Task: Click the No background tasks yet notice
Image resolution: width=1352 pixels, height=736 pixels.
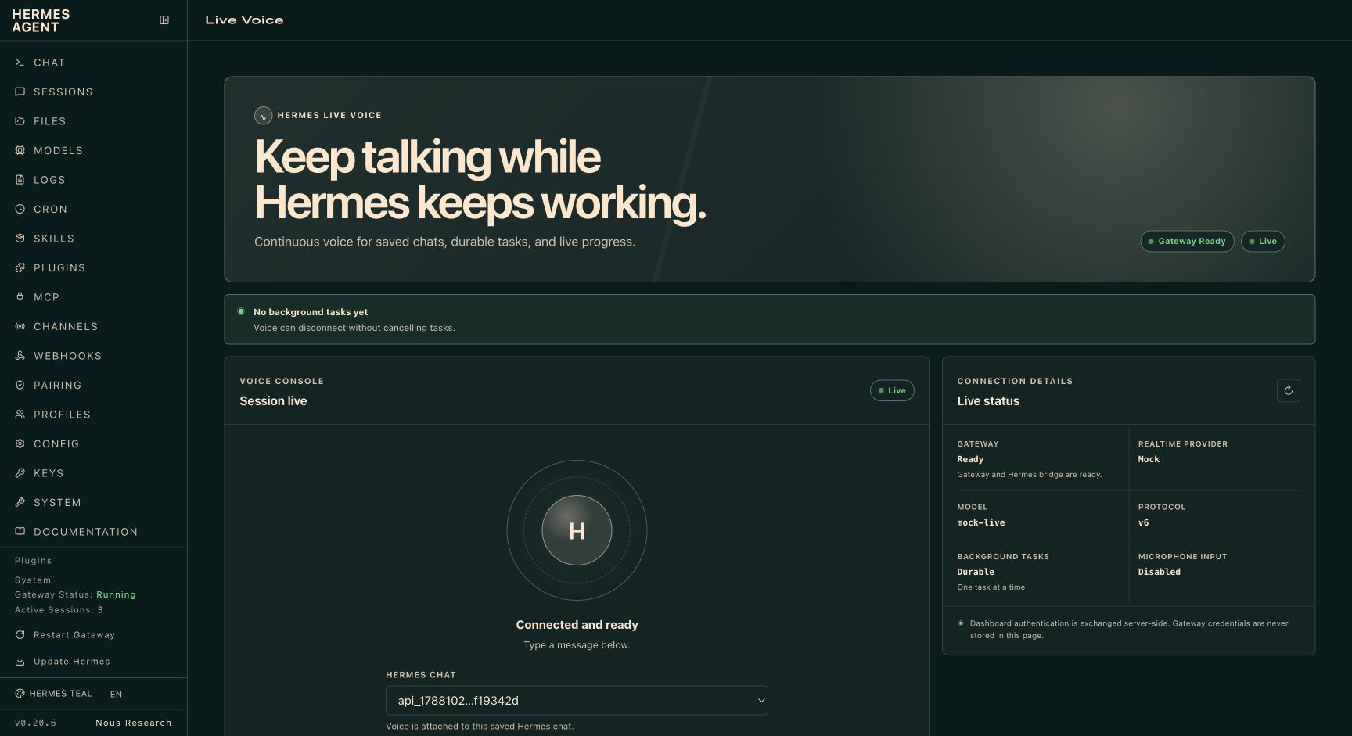Action: point(769,319)
